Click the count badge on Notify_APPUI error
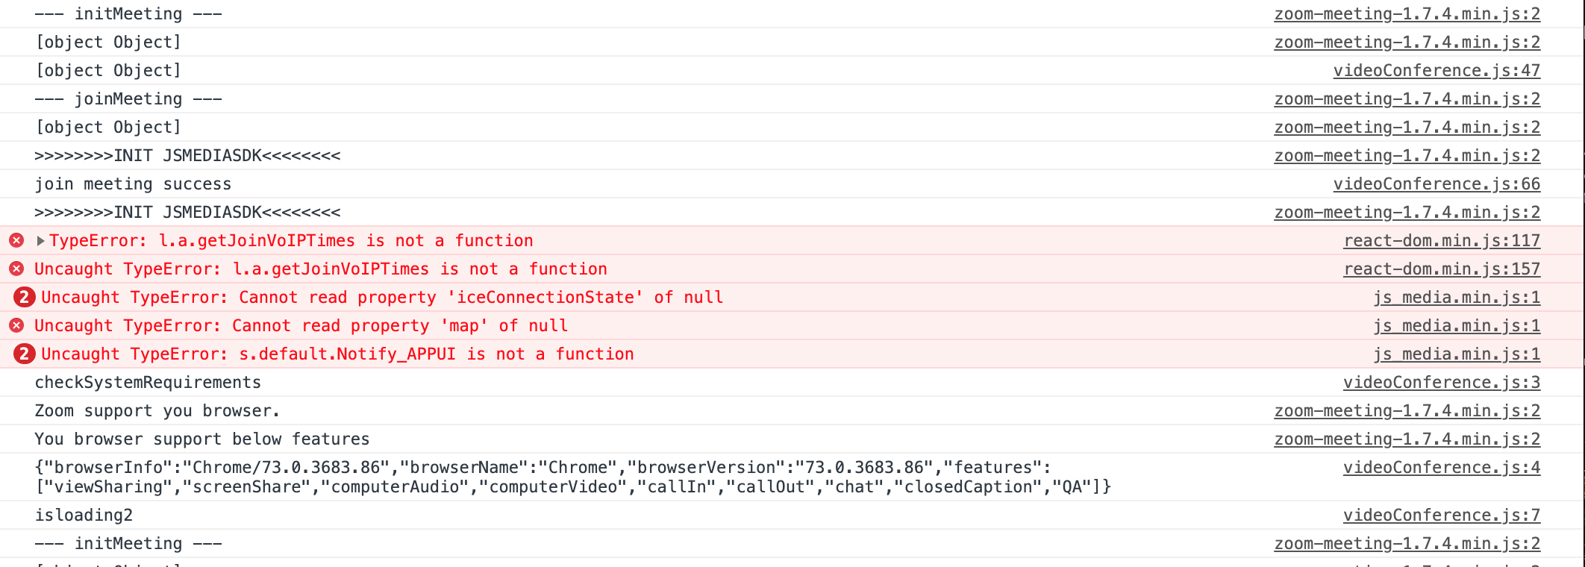 coord(25,354)
